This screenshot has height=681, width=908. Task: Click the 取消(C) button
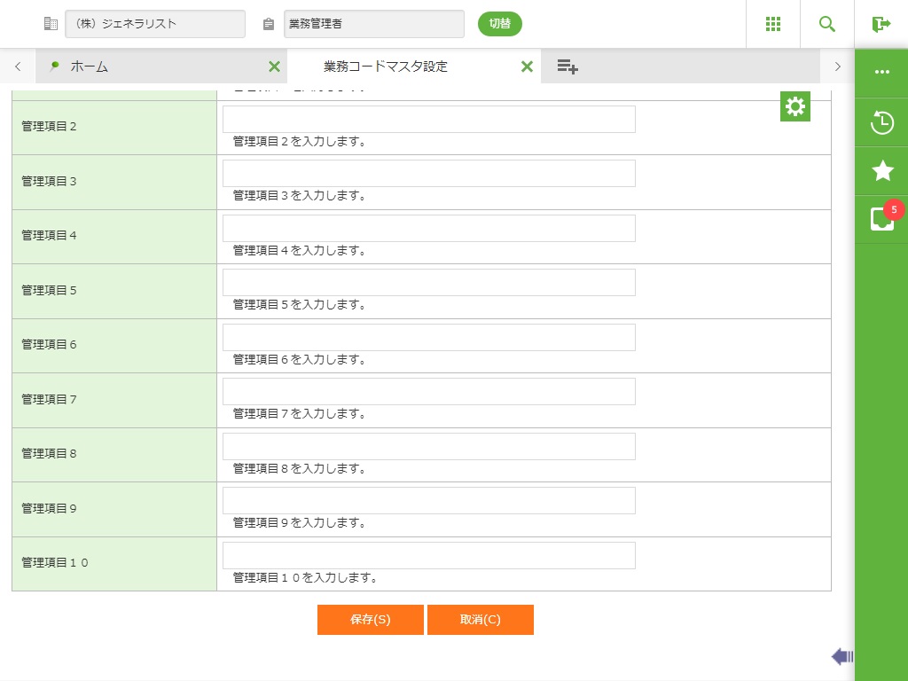[x=481, y=620]
